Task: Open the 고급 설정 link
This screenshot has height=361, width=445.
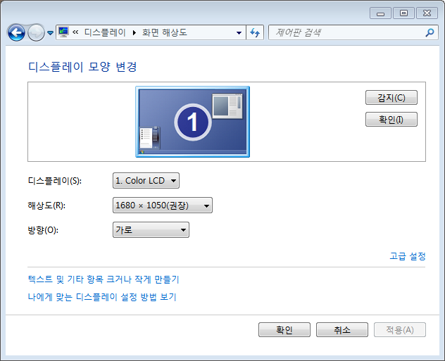Action: [408, 256]
